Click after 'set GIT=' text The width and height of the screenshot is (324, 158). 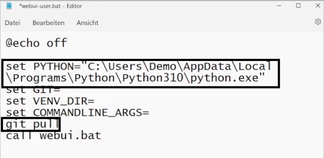pyautogui.click(x=61, y=90)
